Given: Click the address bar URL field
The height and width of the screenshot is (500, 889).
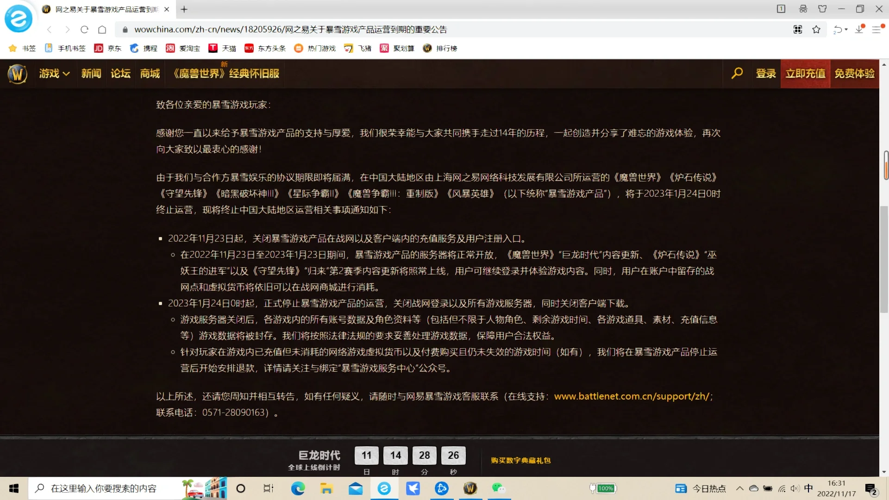Looking at the screenshot, I should (454, 30).
